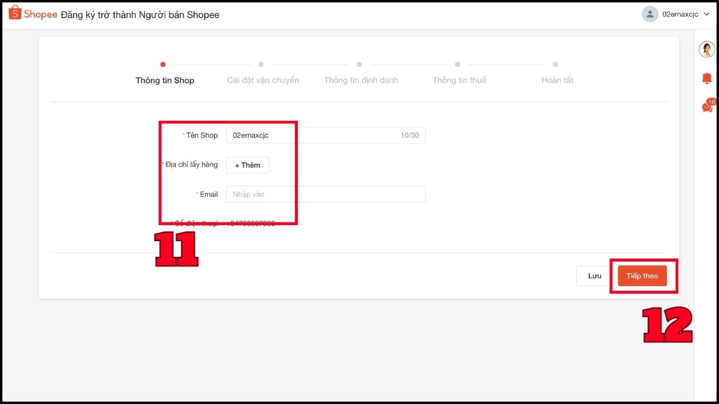Click the Email input field
Screen dimensions: 719x404
tap(325, 194)
